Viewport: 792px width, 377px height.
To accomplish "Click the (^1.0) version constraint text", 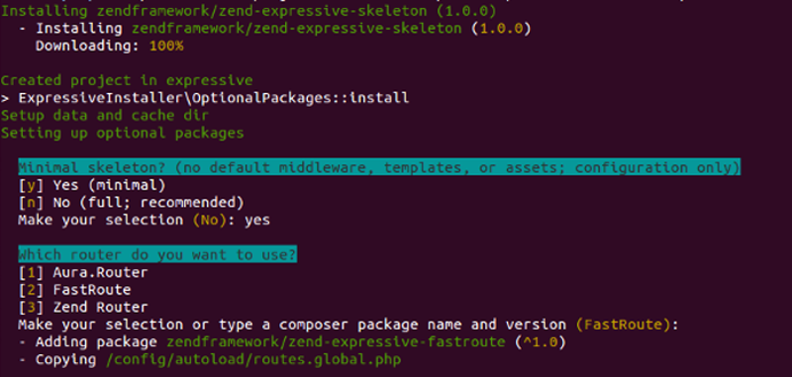I will point(540,342).
